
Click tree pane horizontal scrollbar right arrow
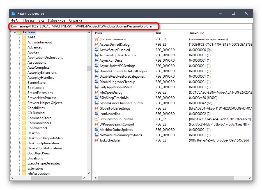pos(84,178)
